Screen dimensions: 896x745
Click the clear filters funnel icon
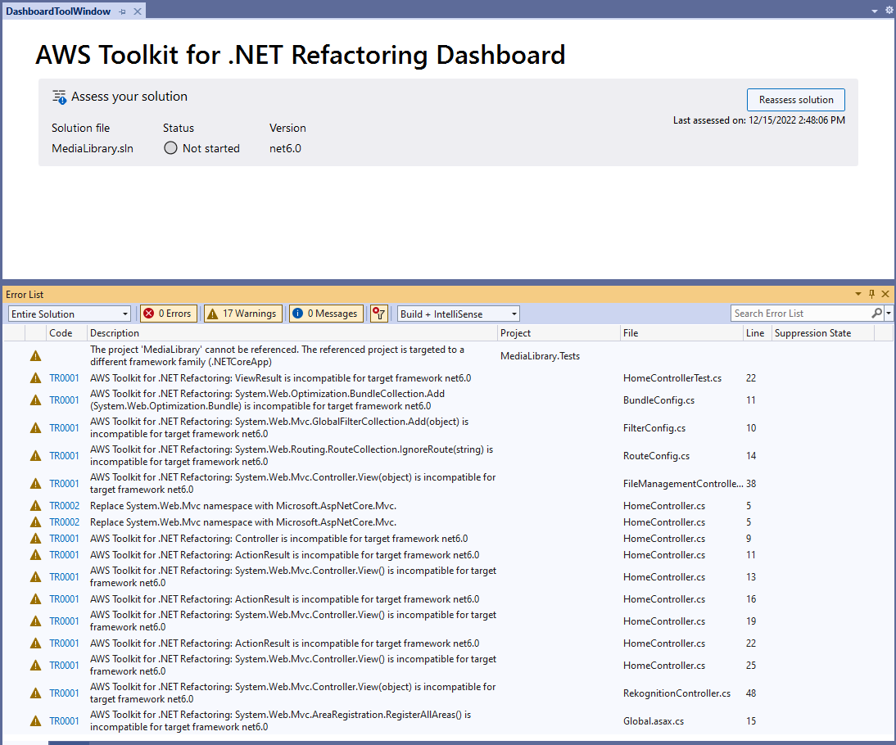point(378,313)
